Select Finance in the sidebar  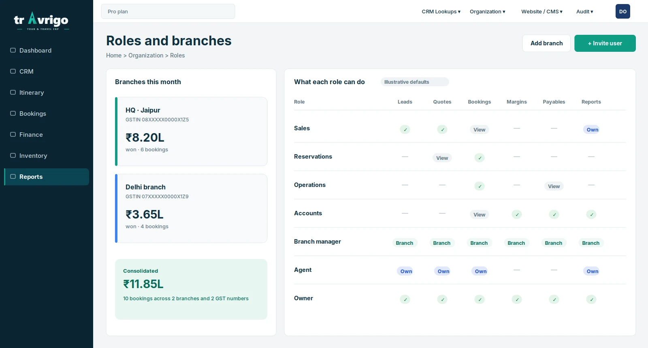tap(47, 135)
